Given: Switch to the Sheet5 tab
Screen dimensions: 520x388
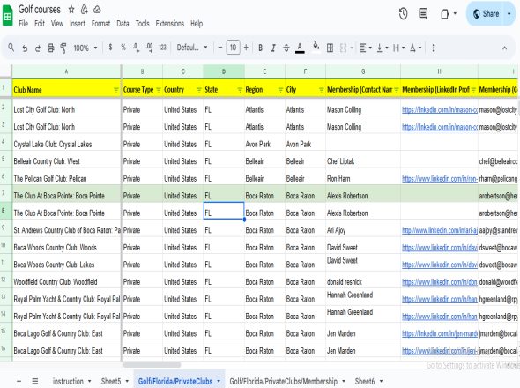Looking at the screenshot, I should (x=111, y=381).
